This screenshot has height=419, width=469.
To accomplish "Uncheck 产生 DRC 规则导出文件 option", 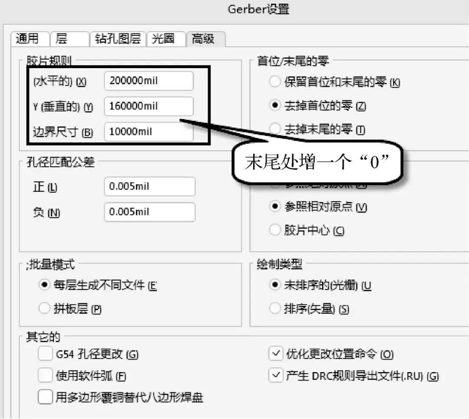I will pos(275,375).
